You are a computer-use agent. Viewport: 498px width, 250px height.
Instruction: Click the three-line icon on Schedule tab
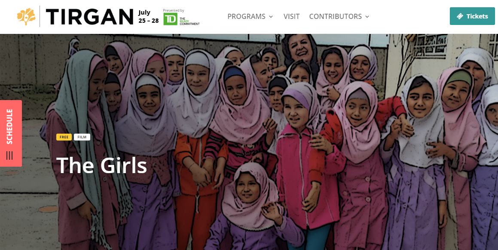[9, 155]
